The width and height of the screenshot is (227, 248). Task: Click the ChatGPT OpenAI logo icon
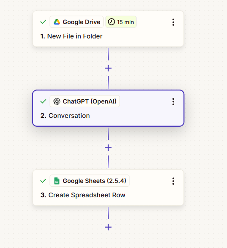tap(57, 101)
